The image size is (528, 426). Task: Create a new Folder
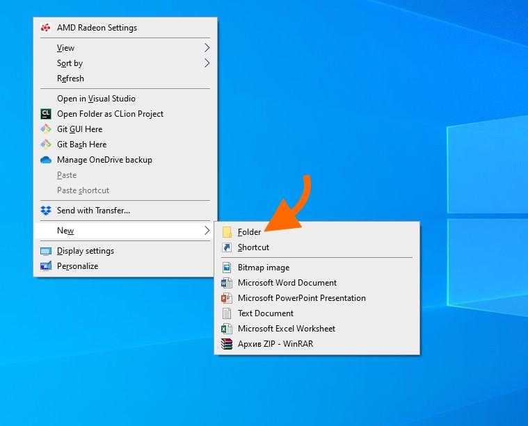click(317, 232)
